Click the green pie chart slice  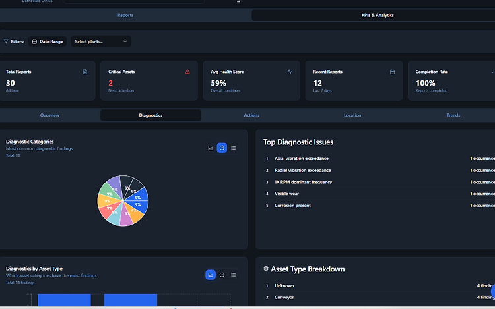pyautogui.click(x=108, y=190)
